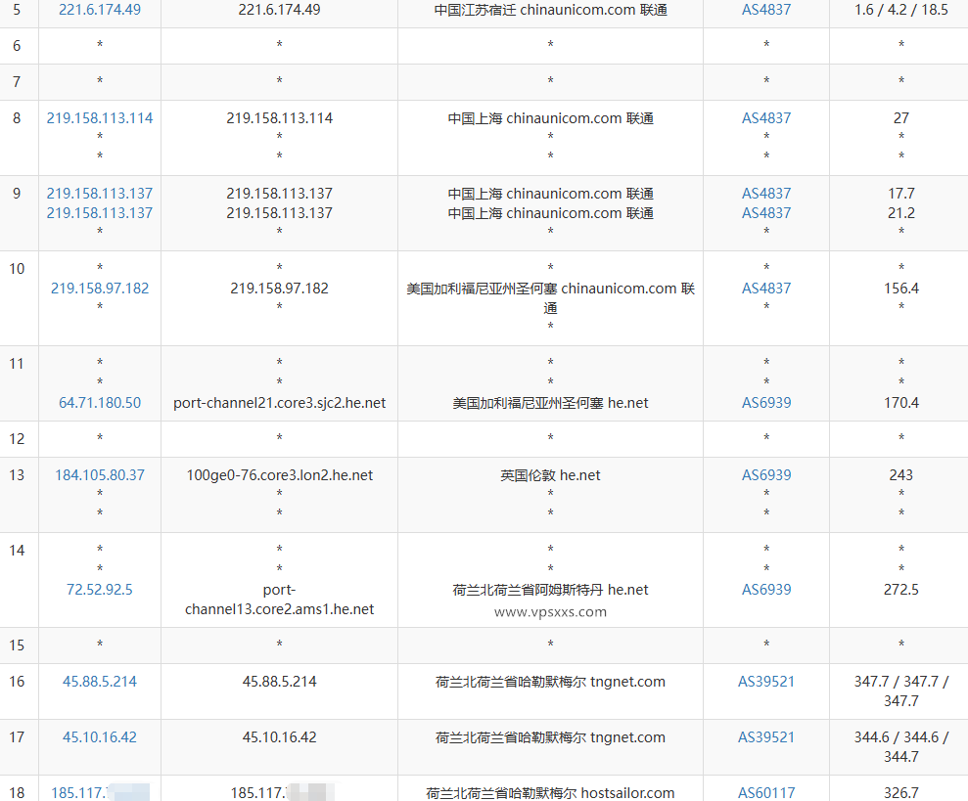Select latency value 27 in hop 8
The width and height of the screenshot is (968, 801).
pos(900,118)
